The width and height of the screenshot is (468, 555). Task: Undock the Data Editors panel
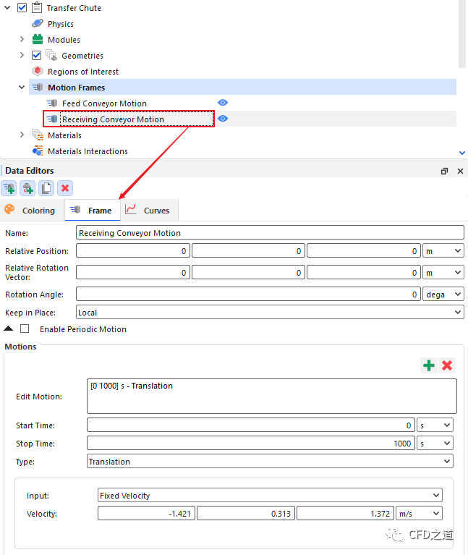pos(444,171)
